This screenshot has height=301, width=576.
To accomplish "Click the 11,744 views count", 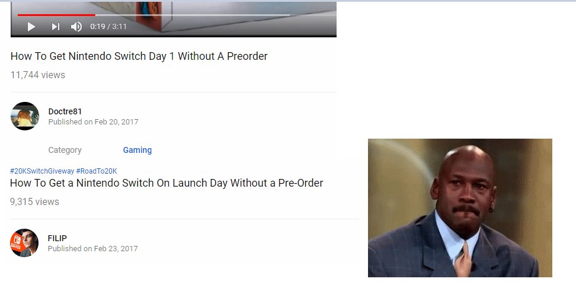I will 38,75.
